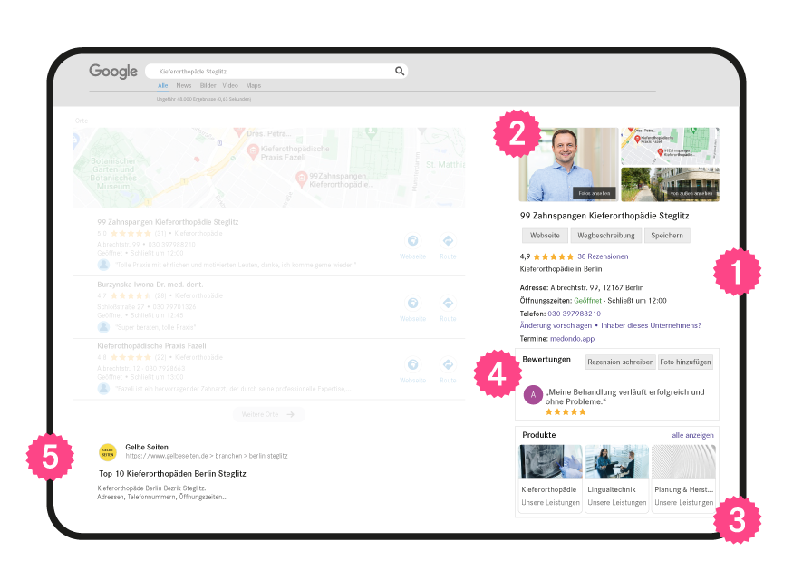Open the 38 Rezensionen link

[x=603, y=256]
